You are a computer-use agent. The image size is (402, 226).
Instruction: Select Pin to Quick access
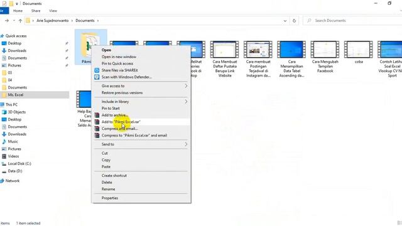coord(117,63)
